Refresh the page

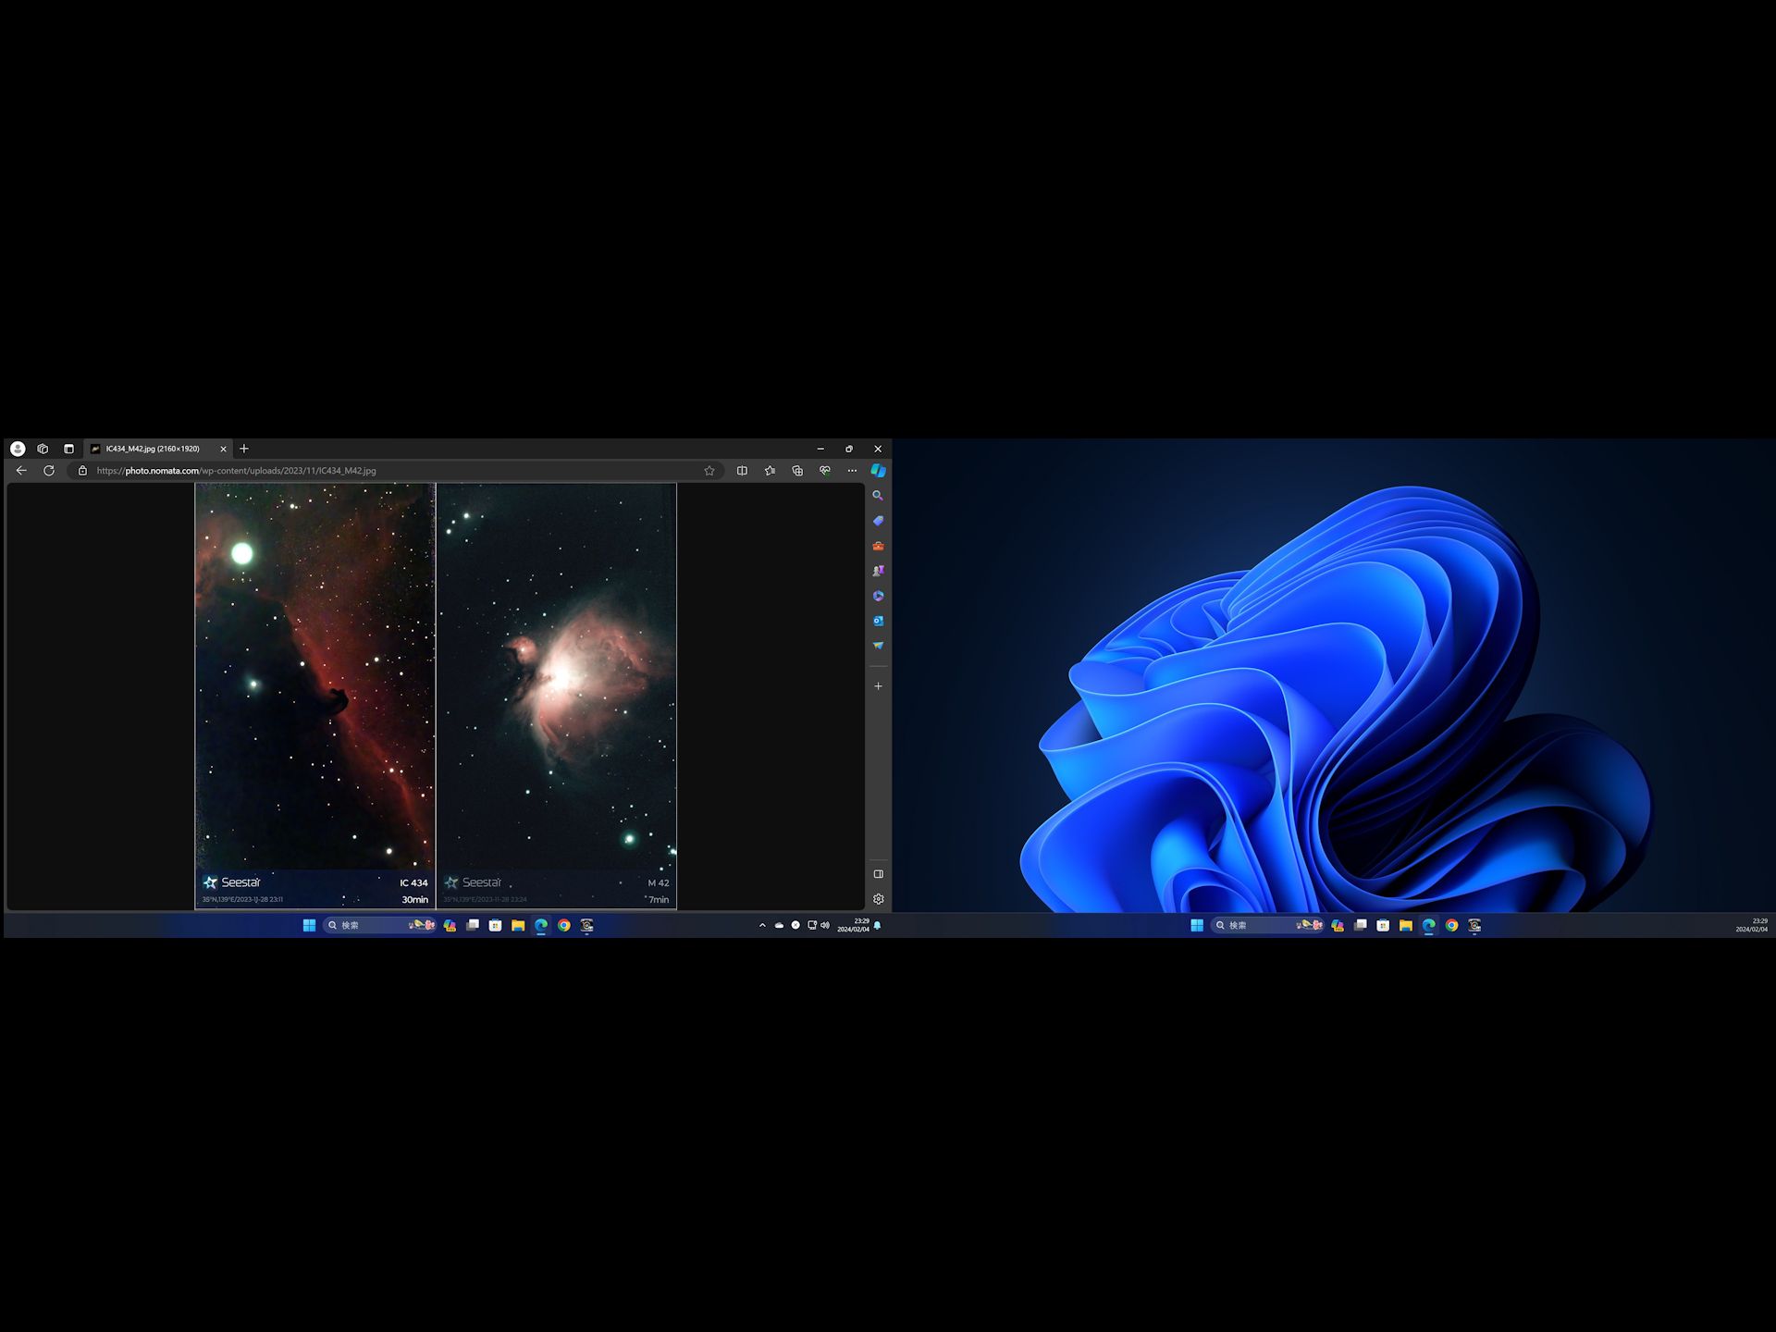click(49, 471)
